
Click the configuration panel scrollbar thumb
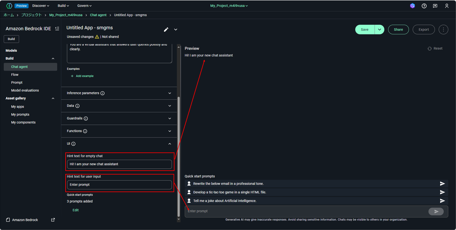point(179,156)
